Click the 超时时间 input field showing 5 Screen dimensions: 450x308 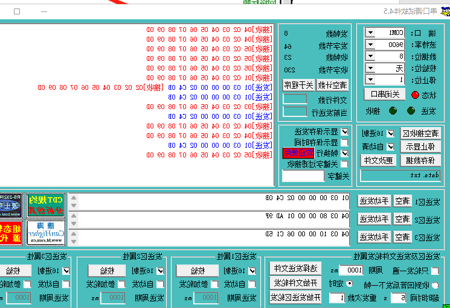[399, 298]
